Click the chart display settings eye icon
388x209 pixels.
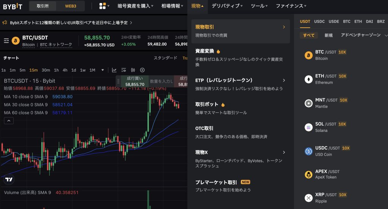(124, 70)
